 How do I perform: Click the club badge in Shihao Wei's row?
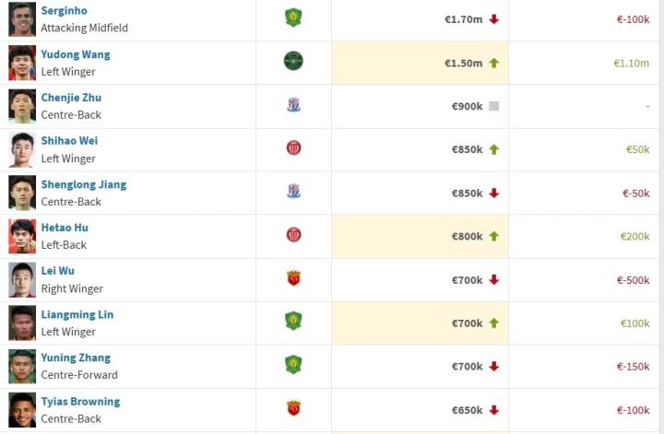point(293,148)
